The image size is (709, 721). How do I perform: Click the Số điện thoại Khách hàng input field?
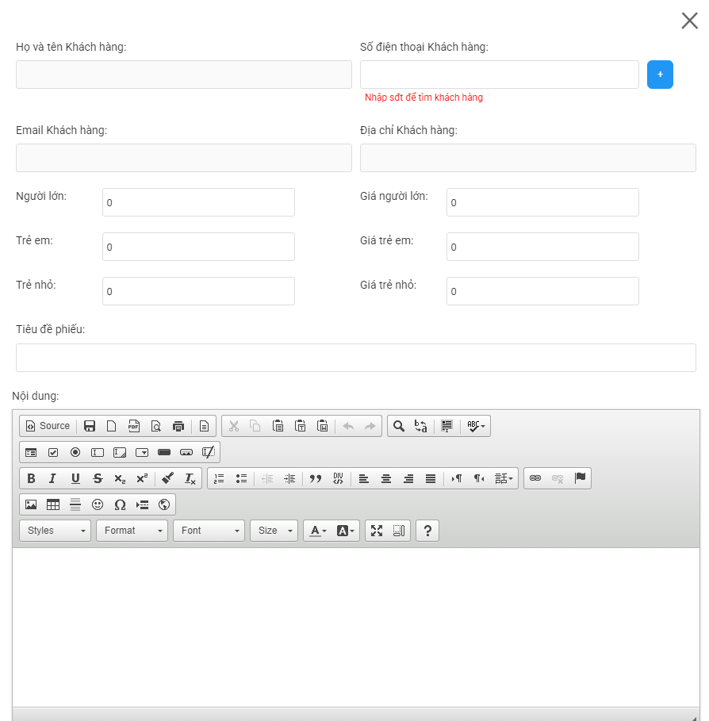coord(499,75)
